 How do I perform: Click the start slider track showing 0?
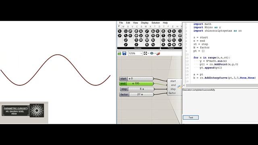tap(140, 79)
